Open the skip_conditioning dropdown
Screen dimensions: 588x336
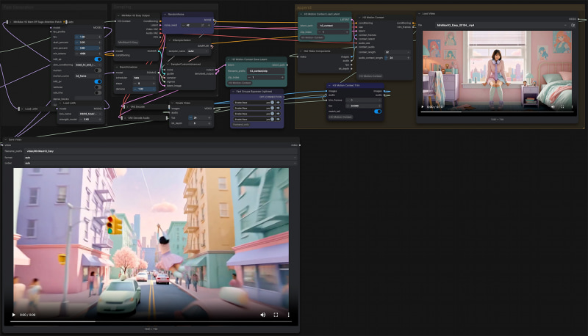(x=88, y=65)
